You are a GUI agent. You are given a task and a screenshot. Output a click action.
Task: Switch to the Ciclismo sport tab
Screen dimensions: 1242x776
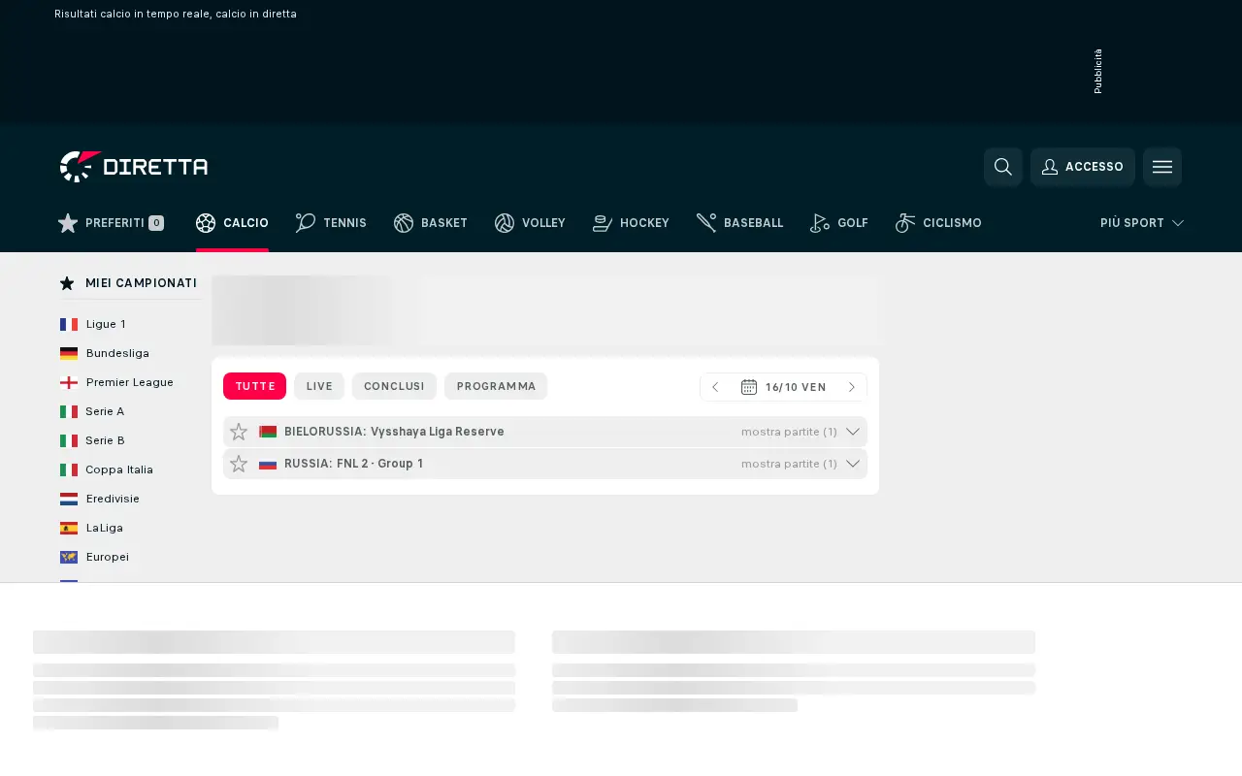[x=938, y=223]
